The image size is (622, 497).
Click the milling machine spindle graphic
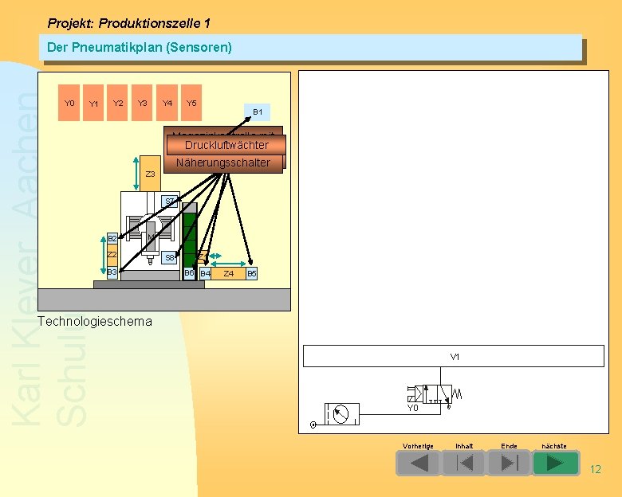[151, 240]
